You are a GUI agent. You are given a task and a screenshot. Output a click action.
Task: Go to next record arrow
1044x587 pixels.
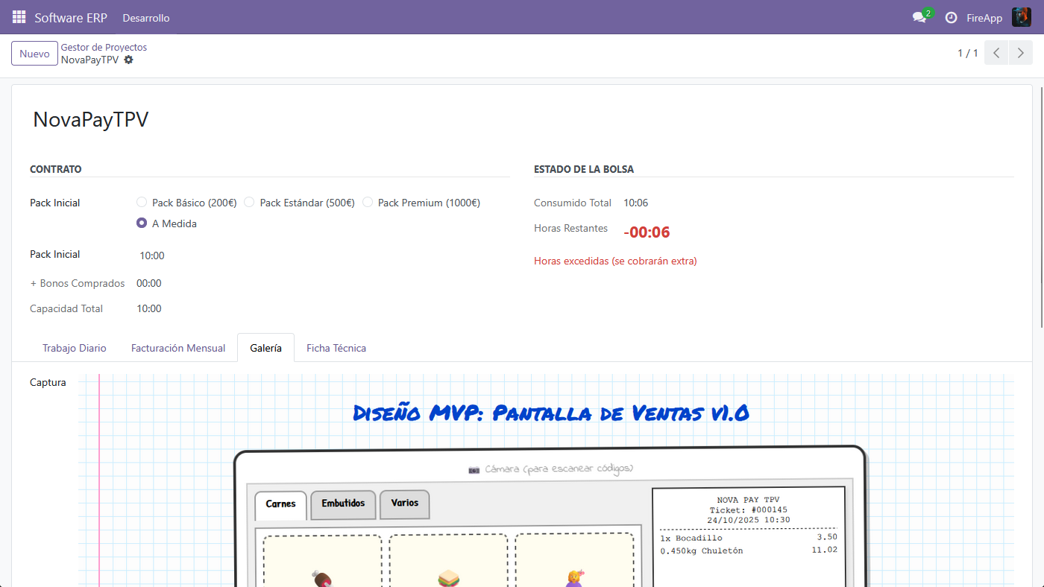click(x=1021, y=53)
